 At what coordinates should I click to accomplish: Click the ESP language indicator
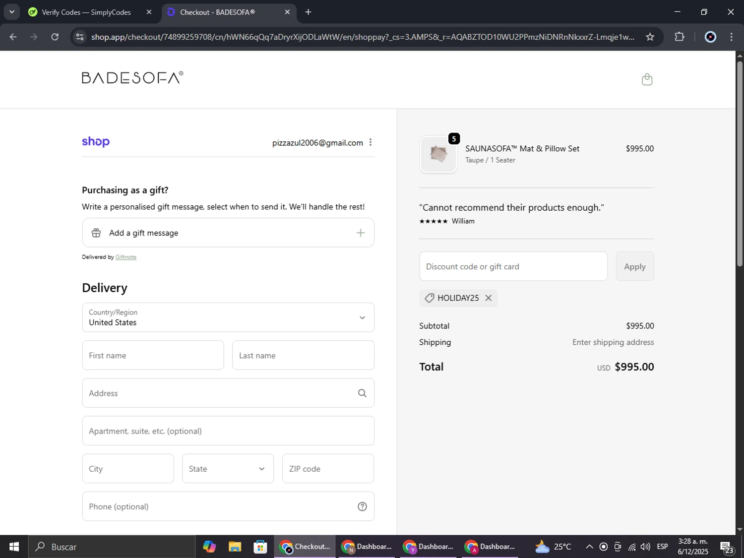662,547
